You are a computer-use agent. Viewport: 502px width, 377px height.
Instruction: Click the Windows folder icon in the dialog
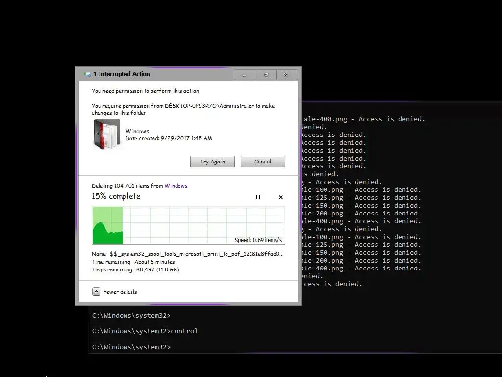pos(106,135)
